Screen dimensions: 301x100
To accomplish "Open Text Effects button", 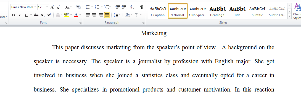I will pos(58,15).
